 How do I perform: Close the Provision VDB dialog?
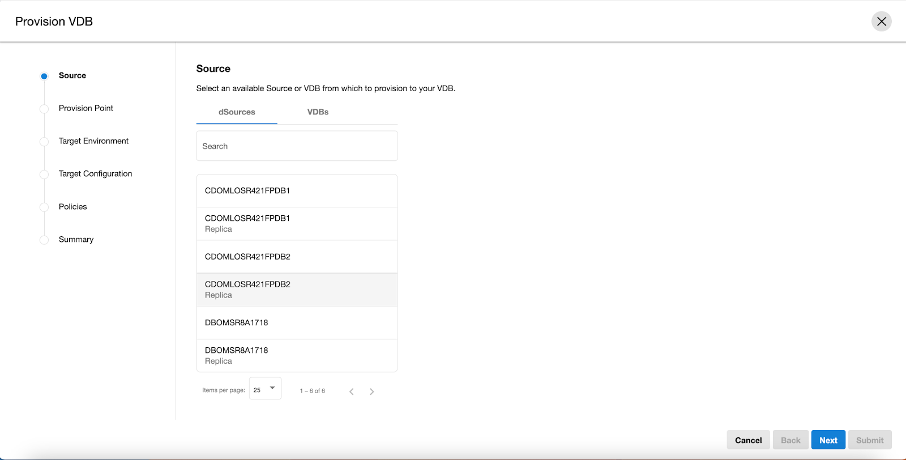click(x=881, y=22)
